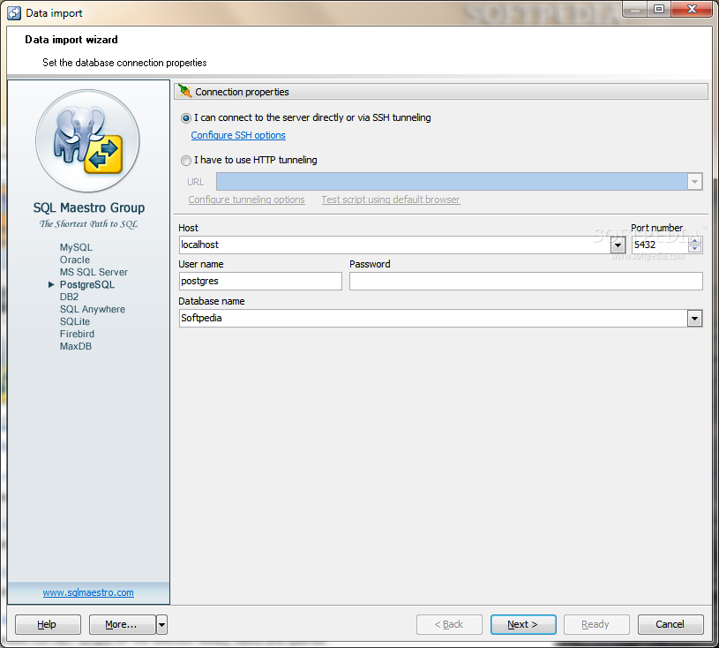Select direct or SSH tunneling connection option
The image size is (719, 648).
[x=186, y=118]
